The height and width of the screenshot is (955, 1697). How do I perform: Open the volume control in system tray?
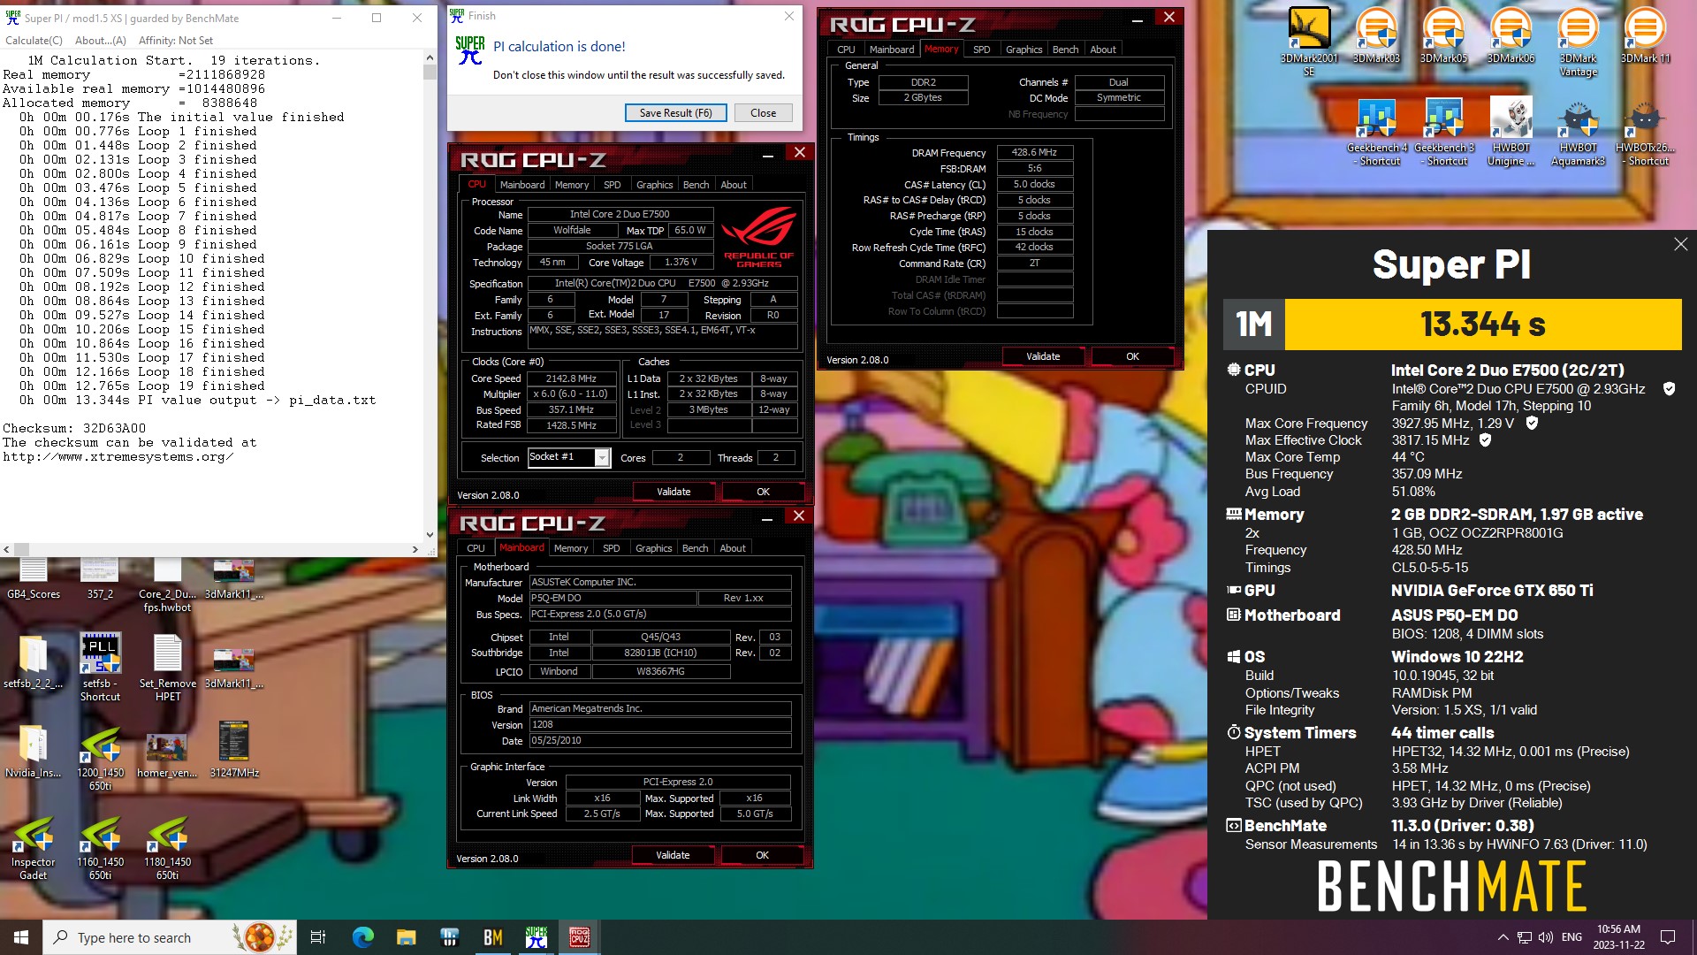tap(1545, 937)
